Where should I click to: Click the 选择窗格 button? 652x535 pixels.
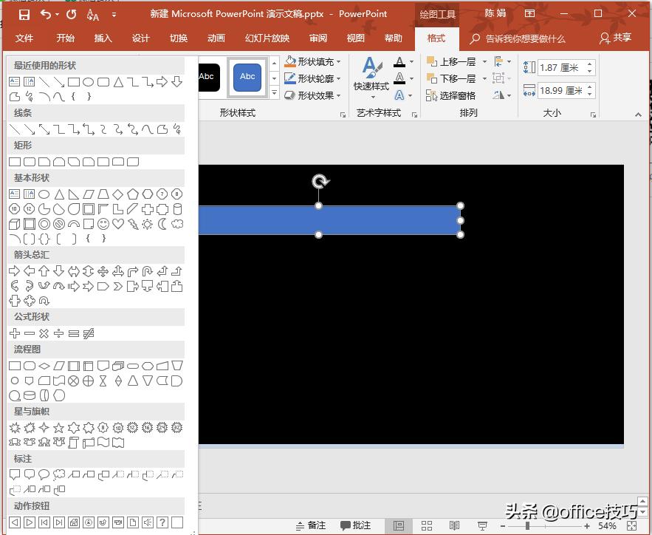coord(451,96)
